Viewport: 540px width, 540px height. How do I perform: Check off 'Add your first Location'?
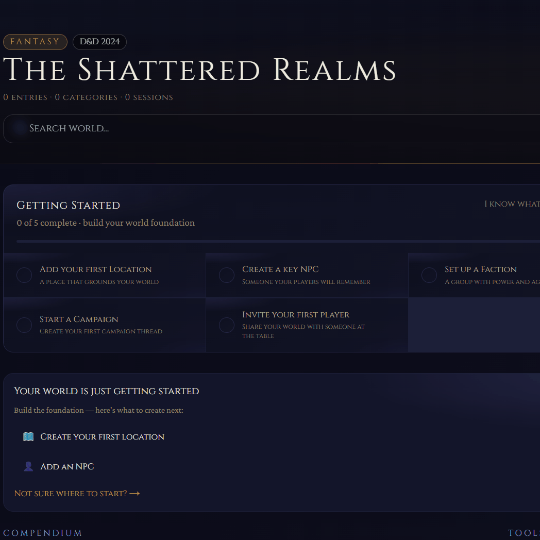pyautogui.click(x=24, y=275)
